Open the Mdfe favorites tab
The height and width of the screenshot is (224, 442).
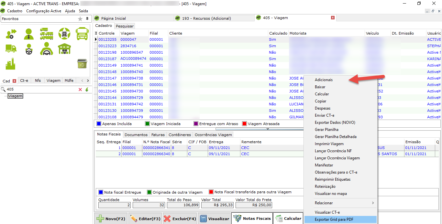pos(69,80)
